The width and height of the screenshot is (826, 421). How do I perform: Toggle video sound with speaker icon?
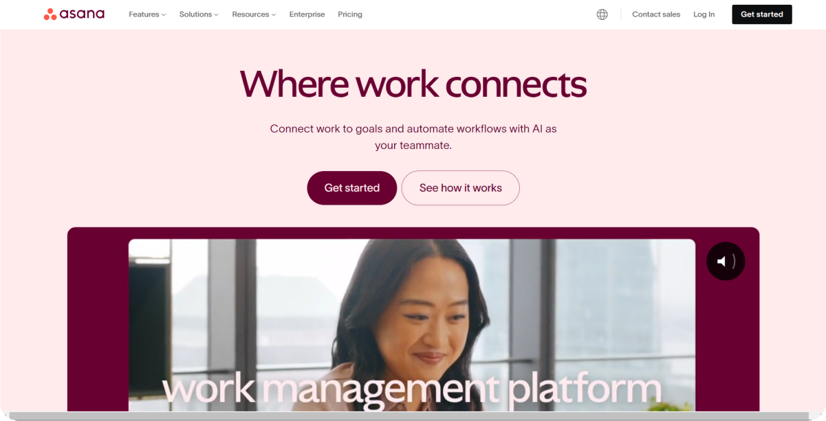click(x=726, y=261)
